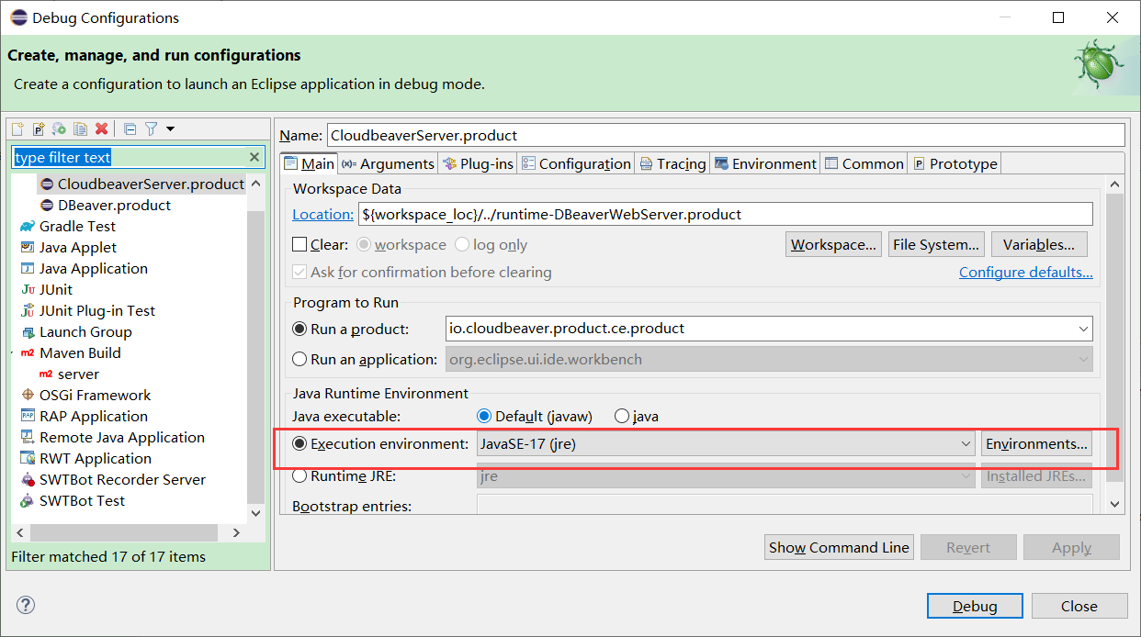Click the Show Command Line button
Image resolution: width=1141 pixels, height=637 pixels.
pos(838,547)
